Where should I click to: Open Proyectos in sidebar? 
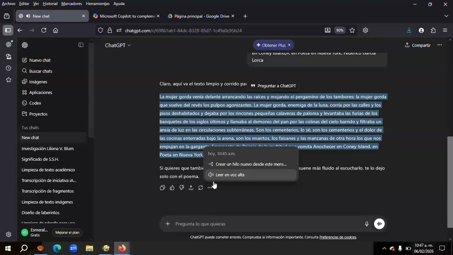[x=35, y=114]
